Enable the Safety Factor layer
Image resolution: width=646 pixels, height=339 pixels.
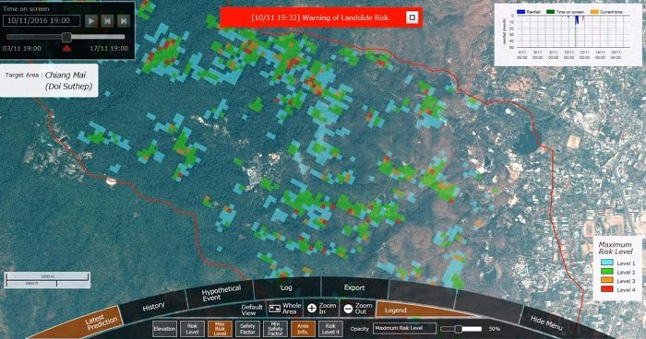click(247, 329)
